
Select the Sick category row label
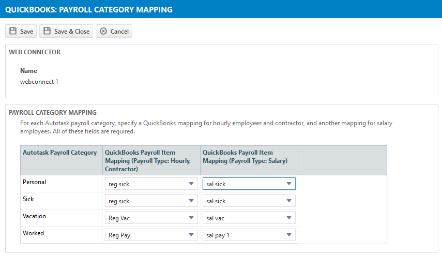[x=28, y=199]
